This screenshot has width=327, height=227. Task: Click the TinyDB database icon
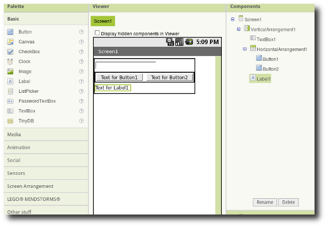click(x=10, y=120)
